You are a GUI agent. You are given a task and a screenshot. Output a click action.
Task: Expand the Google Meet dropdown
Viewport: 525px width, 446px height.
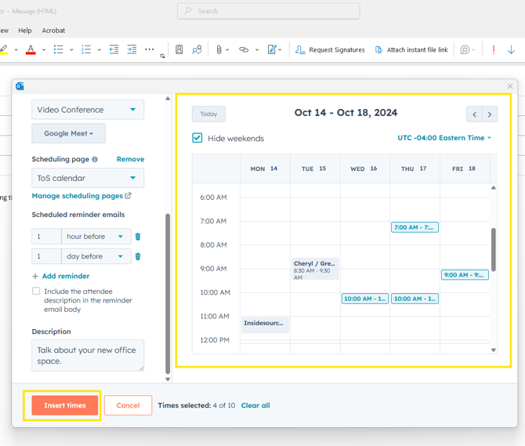point(69,133)
